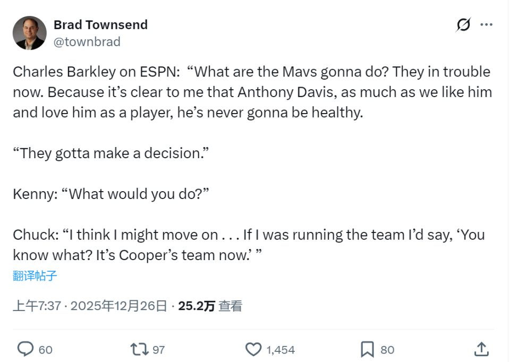Click the Grok slashed-circle icon

point(463,25)
